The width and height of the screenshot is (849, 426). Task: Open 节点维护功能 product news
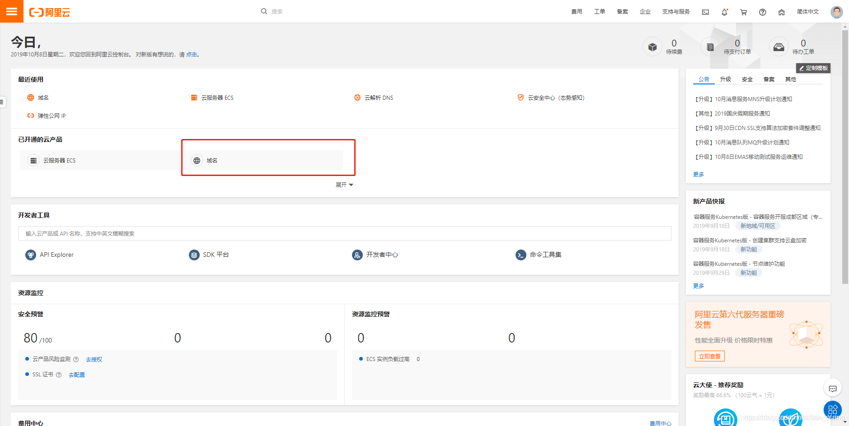point(739,264)
